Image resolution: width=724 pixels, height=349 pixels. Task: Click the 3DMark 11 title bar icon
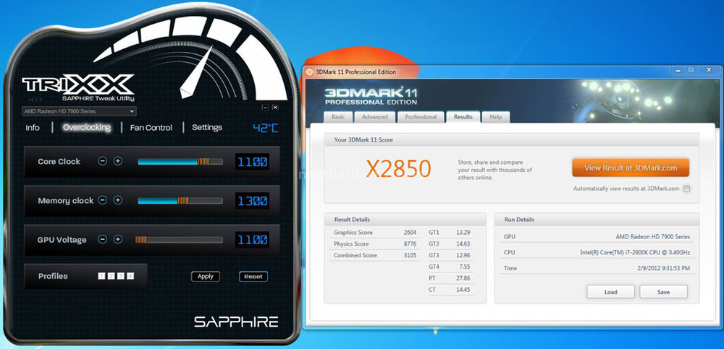click(309, 72)
